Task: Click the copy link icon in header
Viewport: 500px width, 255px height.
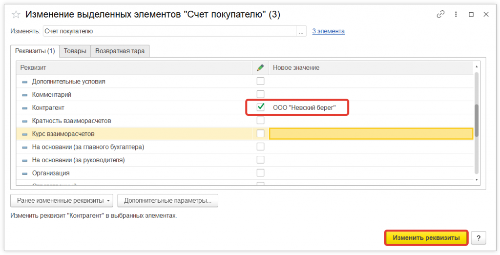Action: point(440,15)
